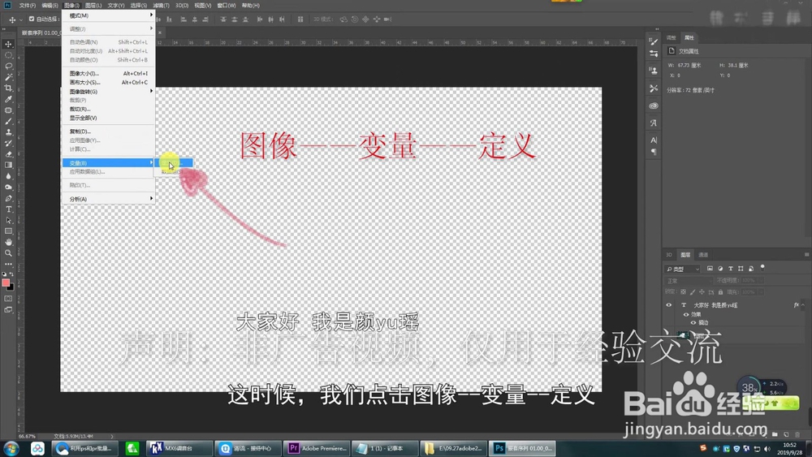Switch to 3D panel tab
The image size is (812, 457).
coord(669,255)
